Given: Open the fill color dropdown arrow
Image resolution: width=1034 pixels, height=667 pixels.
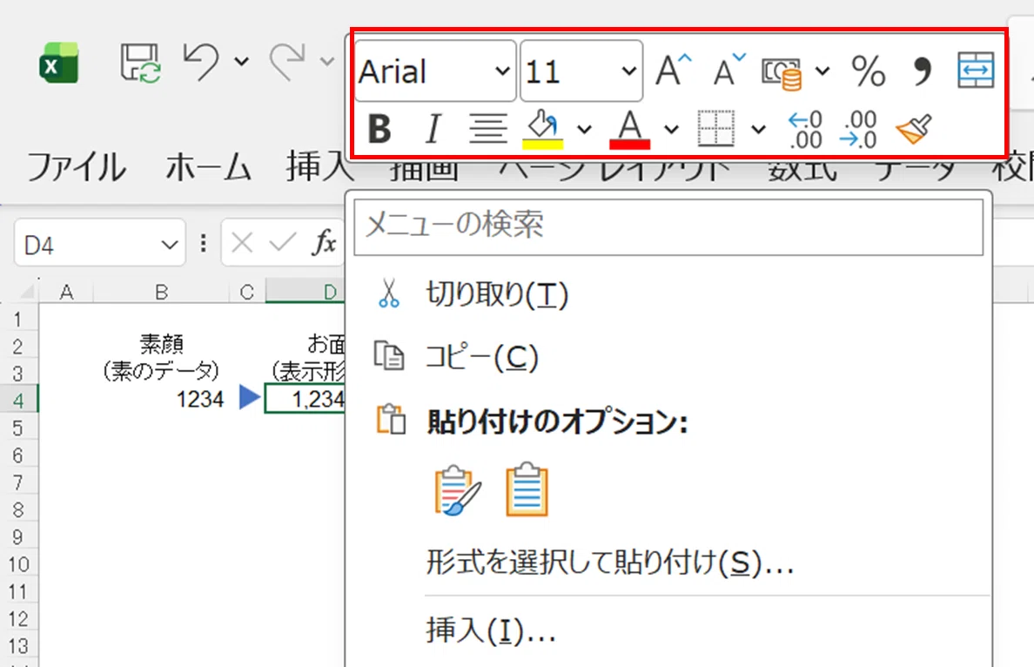Looking at the screenshot, I should tap(584, 129).
